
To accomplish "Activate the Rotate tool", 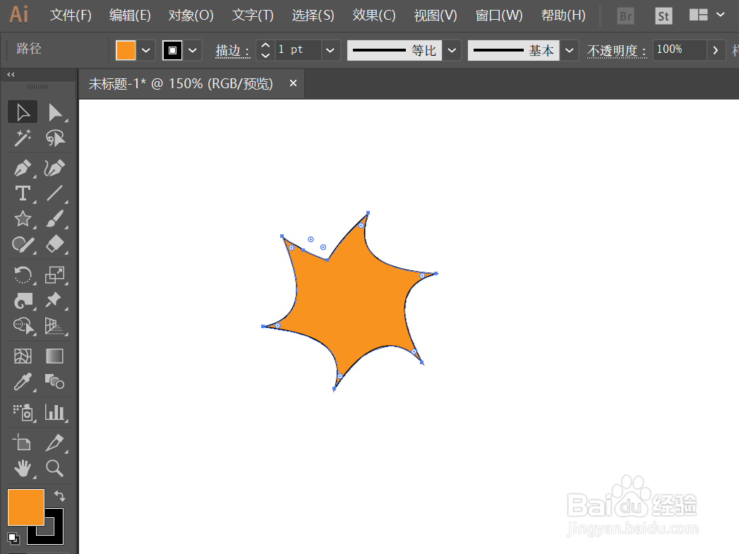I will click(x=22, y=275).
